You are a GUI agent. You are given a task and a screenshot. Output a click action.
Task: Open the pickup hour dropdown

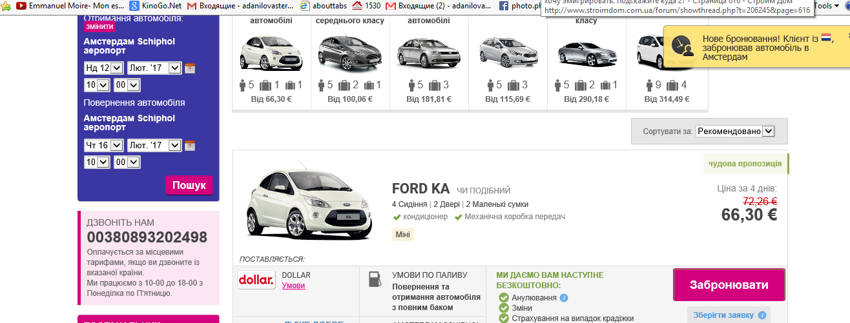coord(97,85)
